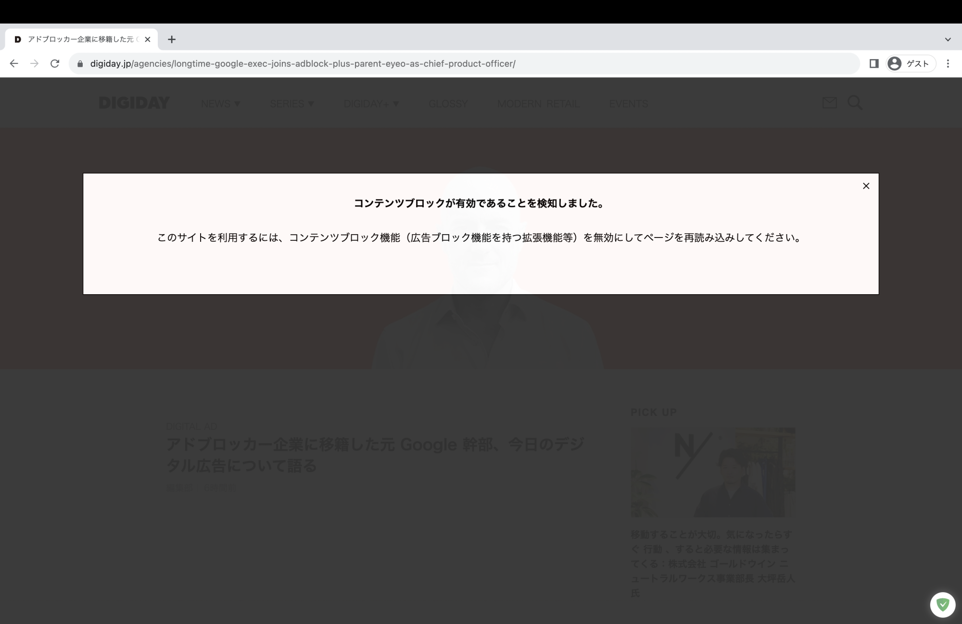Reload the current page
The image size is (962, 624).
pos(54,63)
